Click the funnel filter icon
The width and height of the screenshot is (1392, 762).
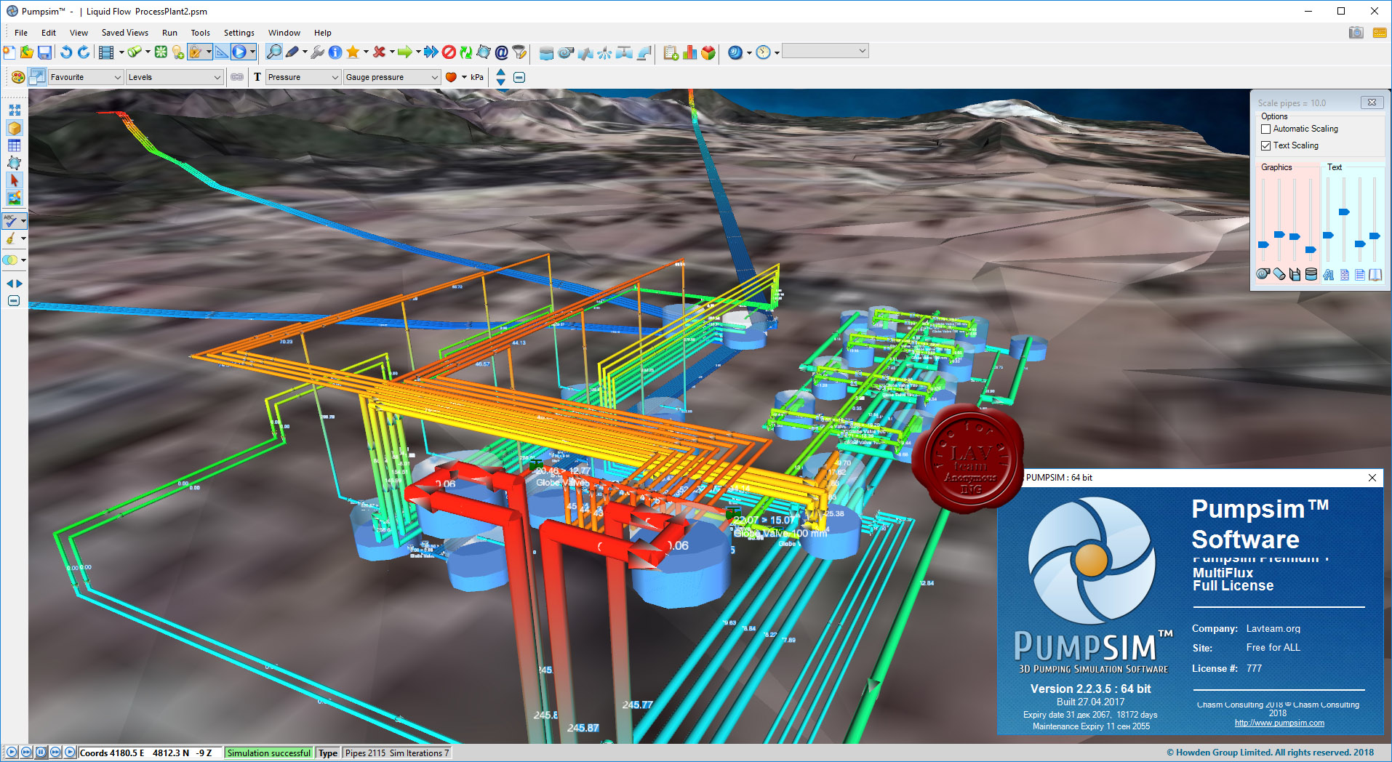[x=519, y=52]
